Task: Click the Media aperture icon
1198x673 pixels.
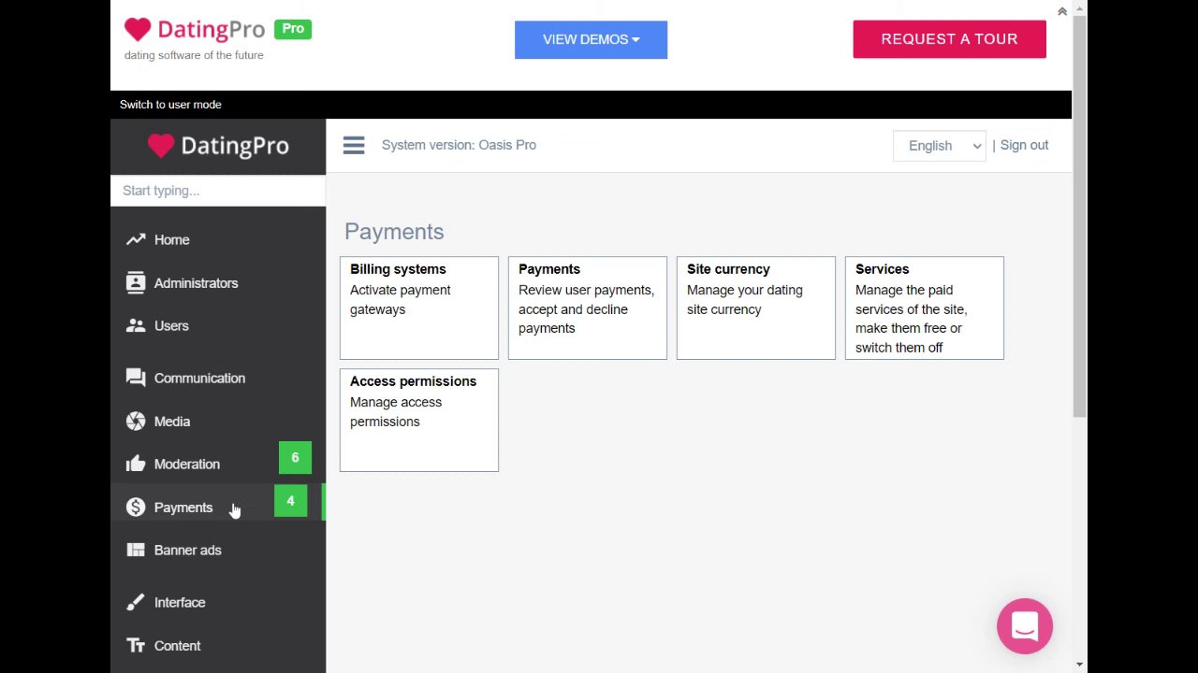Action: (136, 422)
